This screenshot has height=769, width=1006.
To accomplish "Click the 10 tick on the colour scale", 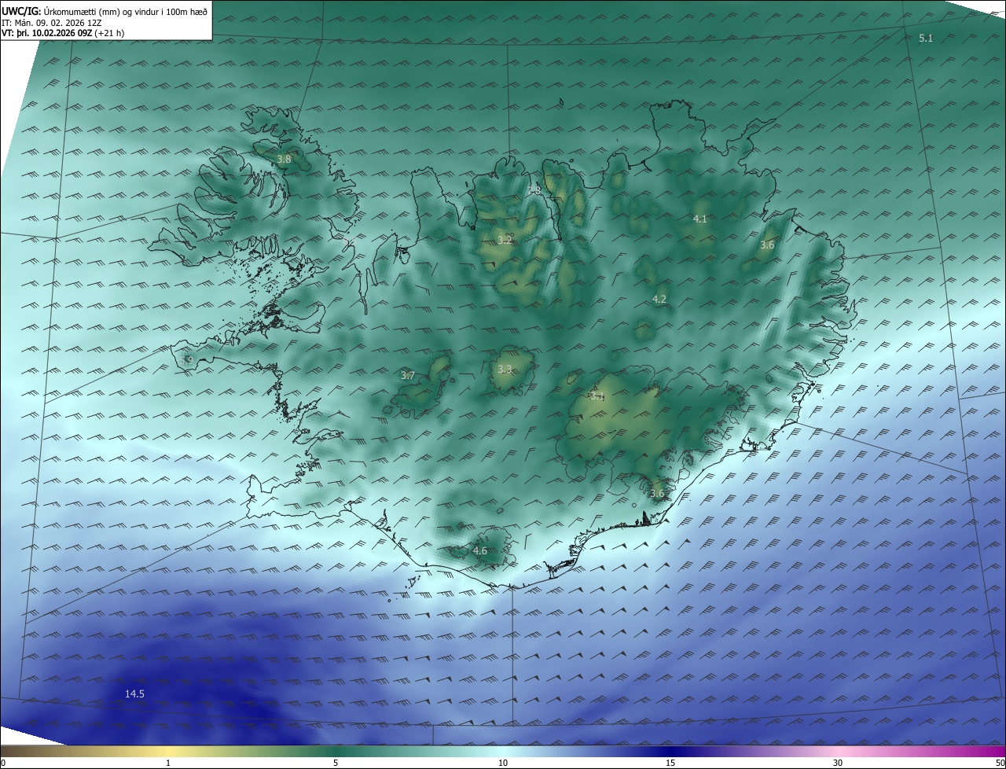I will pos(503,763).
